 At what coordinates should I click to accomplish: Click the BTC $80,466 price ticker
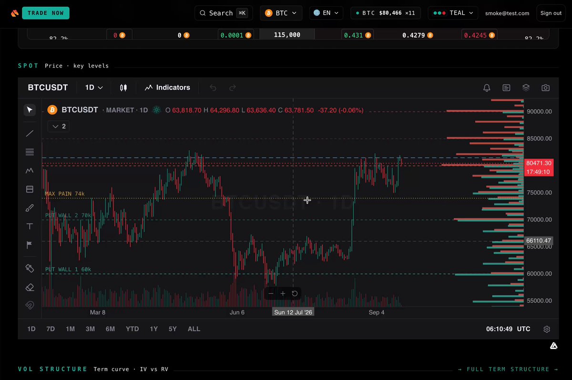[386, 13]
